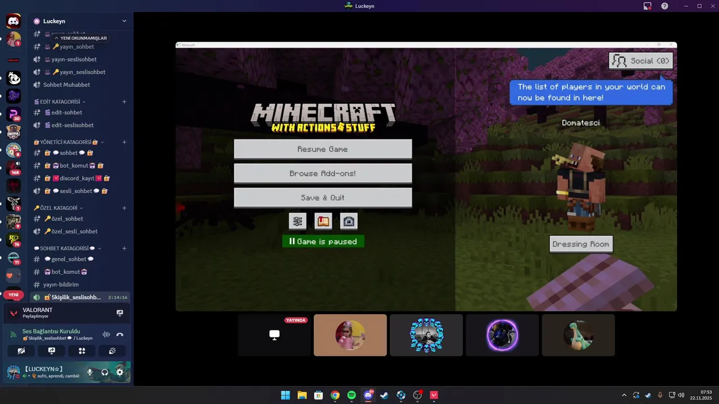Open user settings gear
The height and width of the screenshot is (404, 719).
(x=120, y=372)
